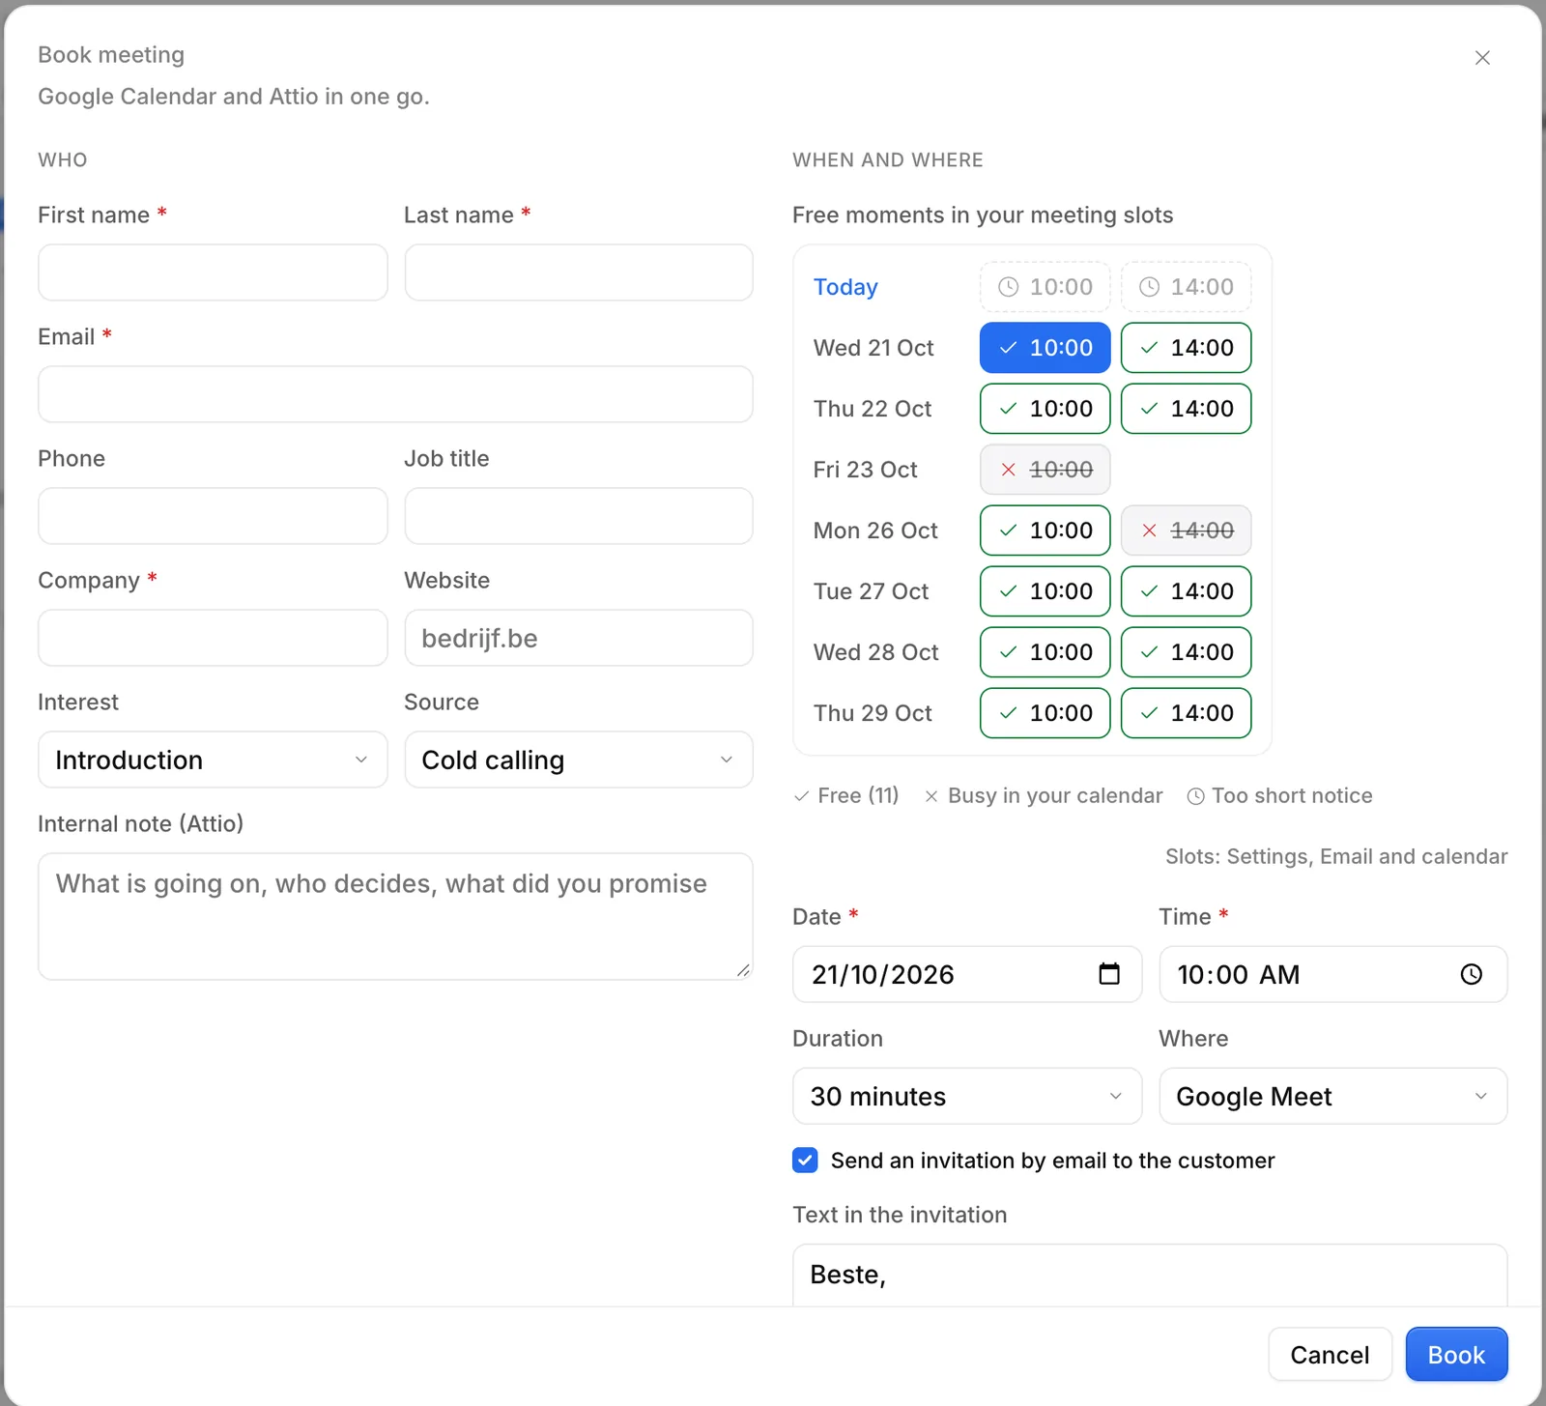Click the Text in the invitation label
The height and width of the screenshot is (1406, 1546).
pyautogui.click(x=900, y=1215)
